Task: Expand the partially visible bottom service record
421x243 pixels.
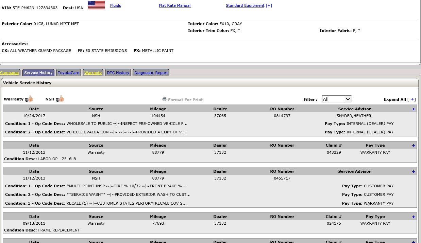Action: tap(414, 242)
